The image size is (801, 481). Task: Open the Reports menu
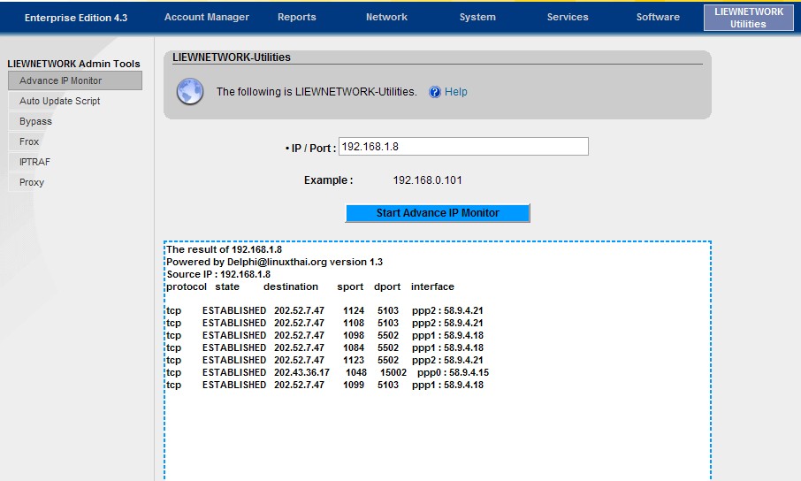297,17
